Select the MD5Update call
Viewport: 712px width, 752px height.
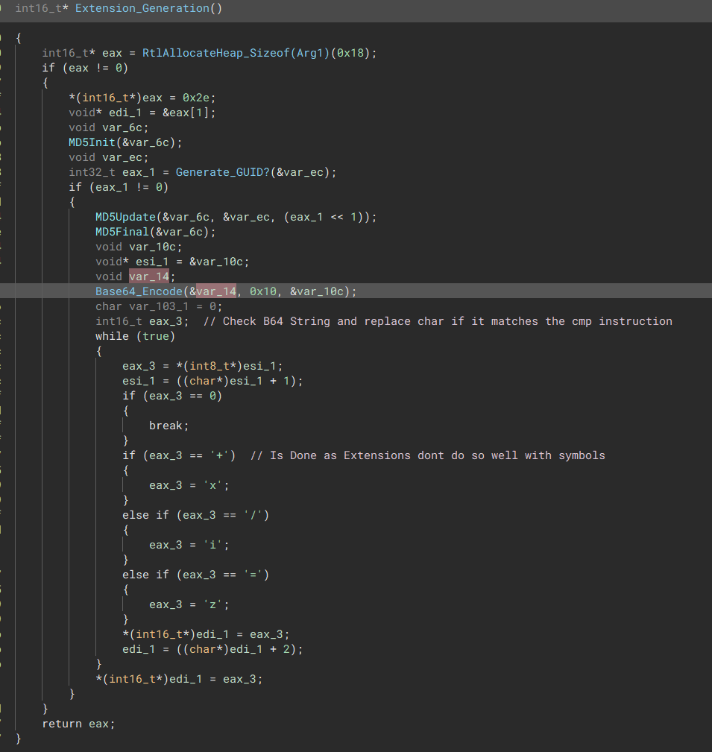[x=125, y=216]
